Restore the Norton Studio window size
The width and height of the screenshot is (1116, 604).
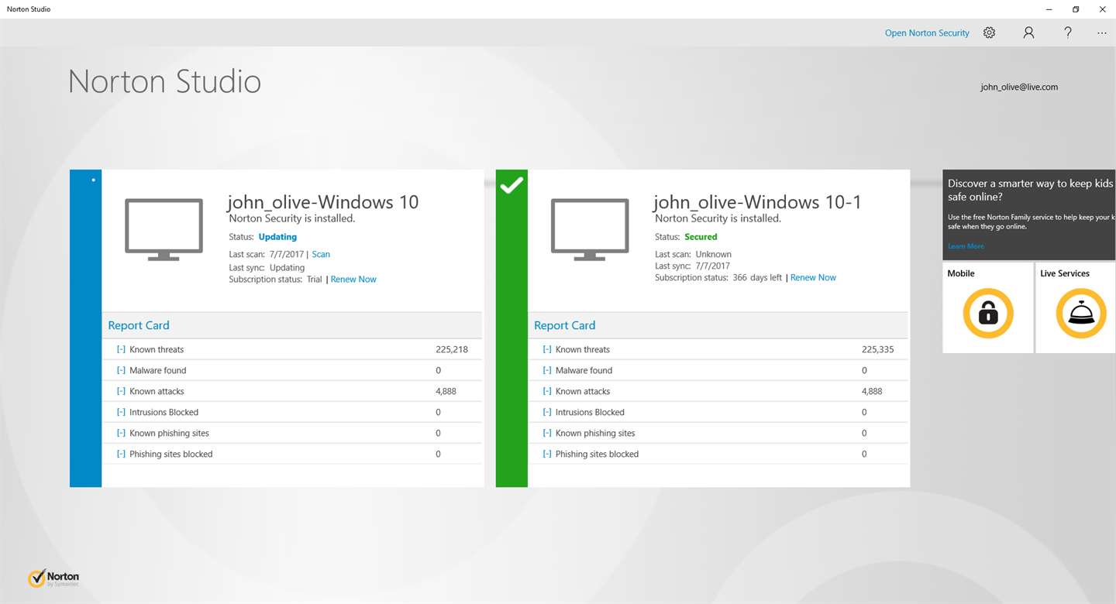1076,9
